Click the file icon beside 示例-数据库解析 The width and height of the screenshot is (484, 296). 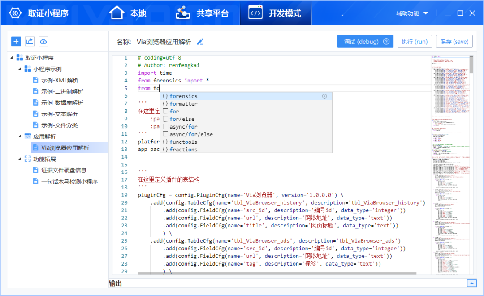35,103
